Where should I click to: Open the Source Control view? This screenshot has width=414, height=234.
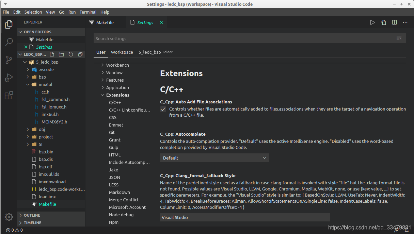pos(9,60)
